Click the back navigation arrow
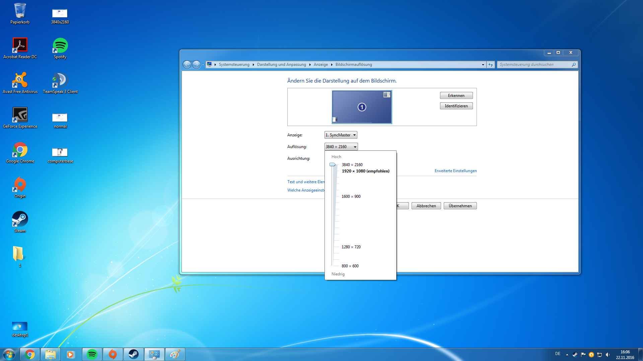 click(187, 65)
